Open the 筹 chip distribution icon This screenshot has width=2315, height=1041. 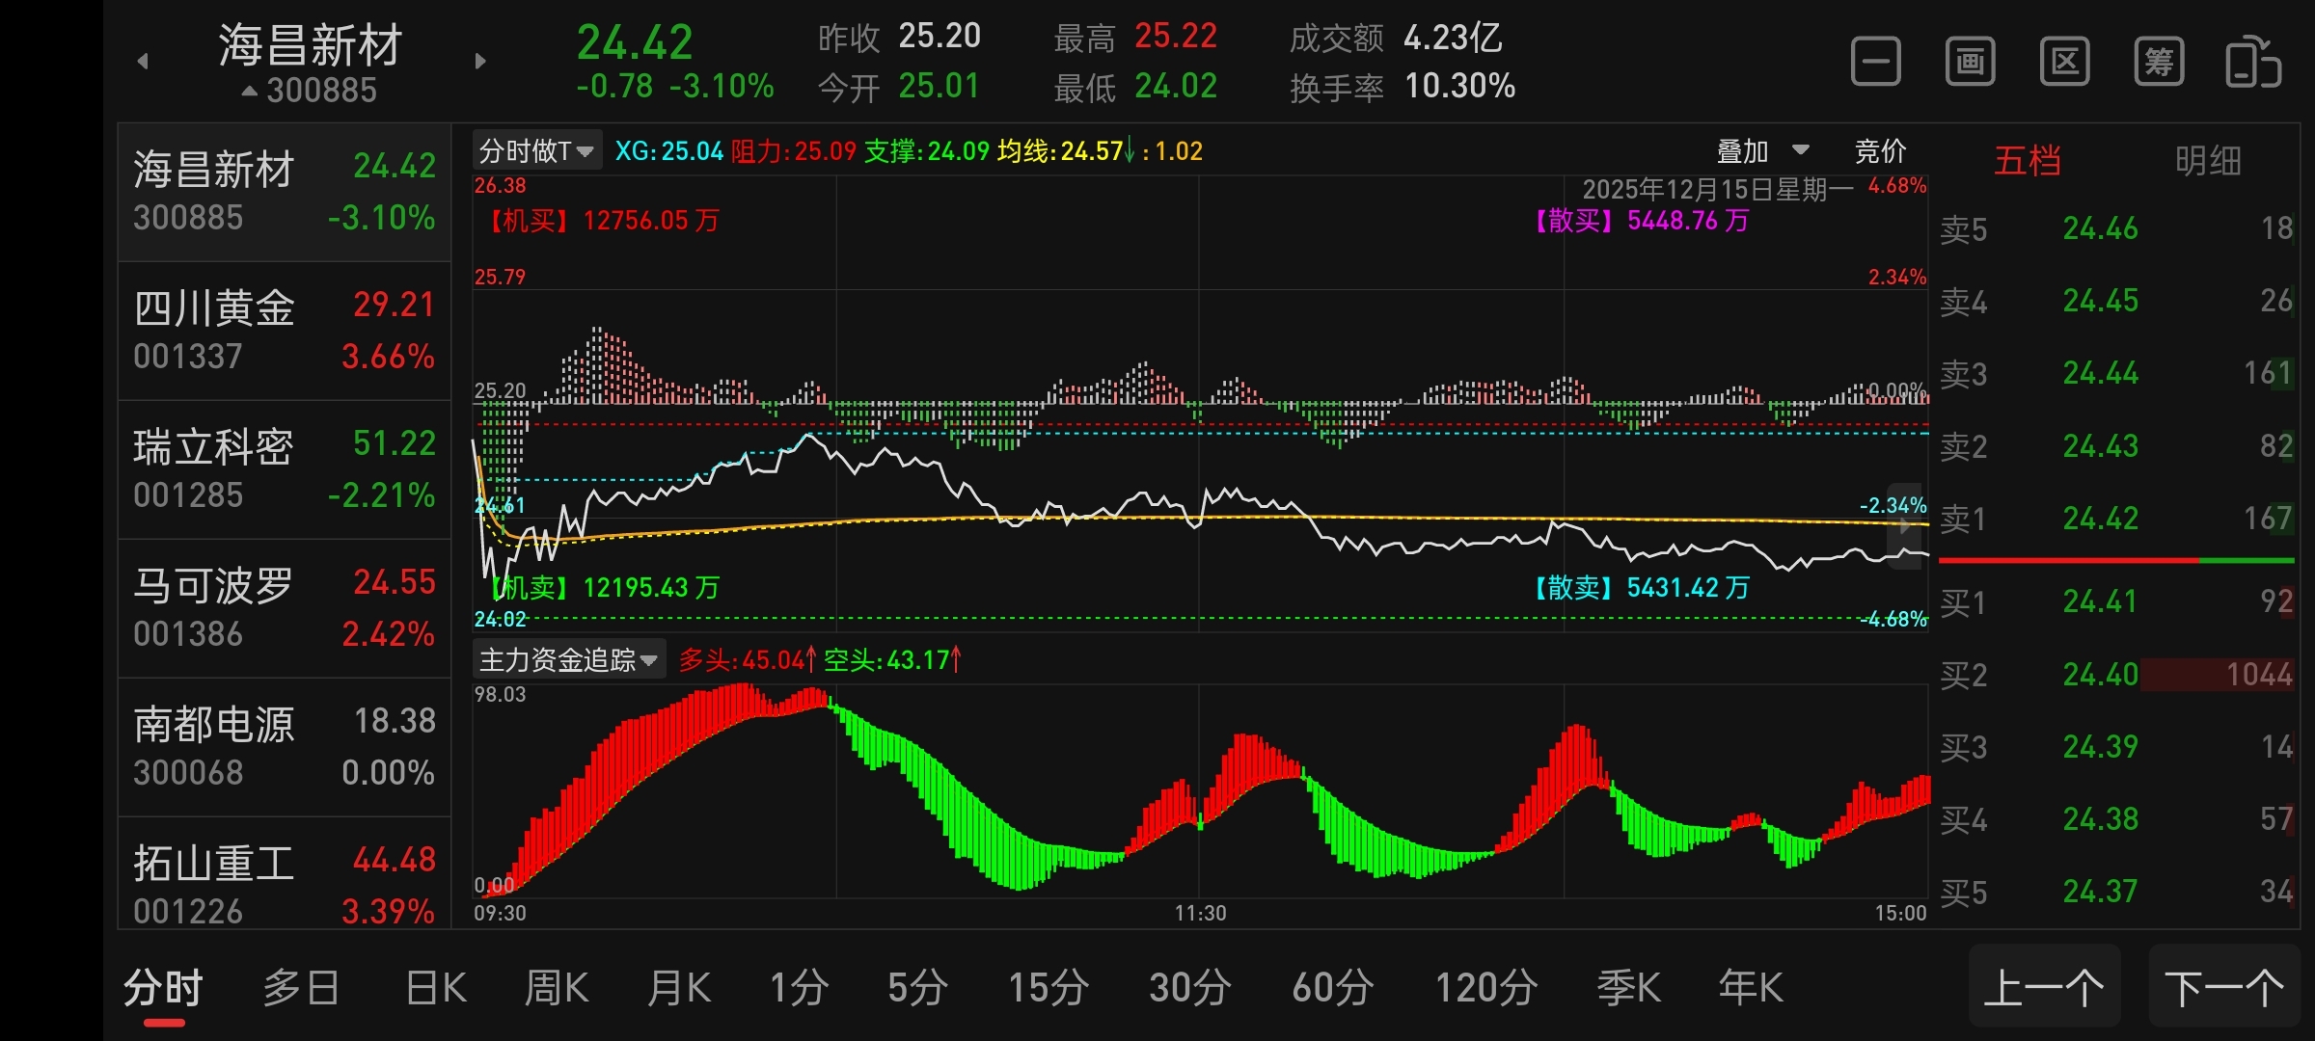(x=2159, y=63)
